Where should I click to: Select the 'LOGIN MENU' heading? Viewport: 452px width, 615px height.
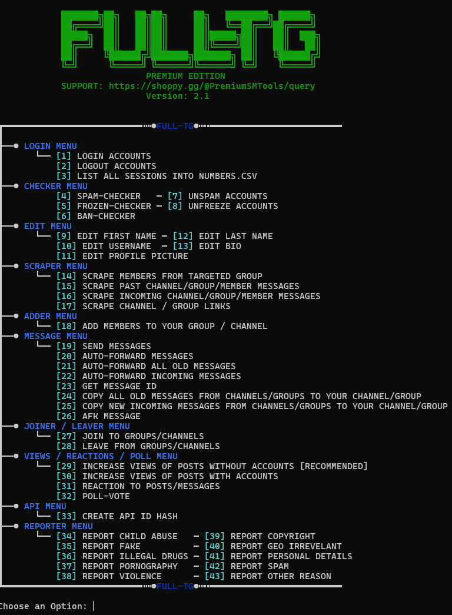tap(50, 146)
